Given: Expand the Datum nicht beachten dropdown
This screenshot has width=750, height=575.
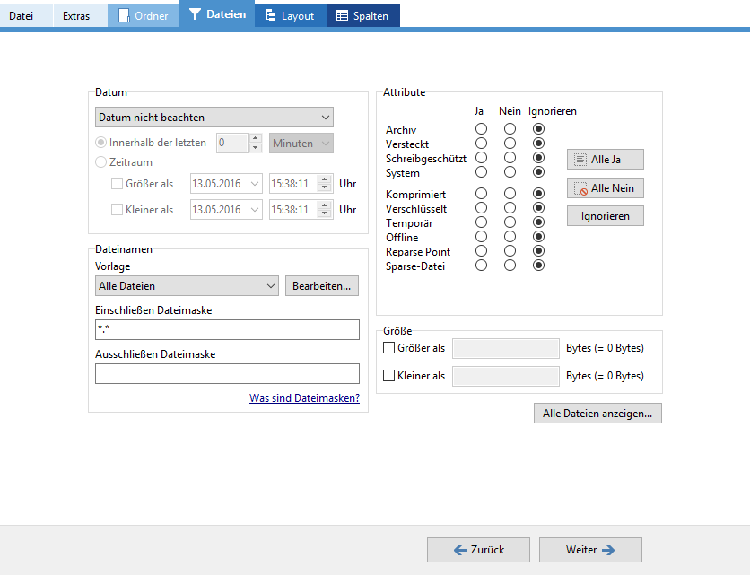Looking at the screenshot, I should point(214,118).
